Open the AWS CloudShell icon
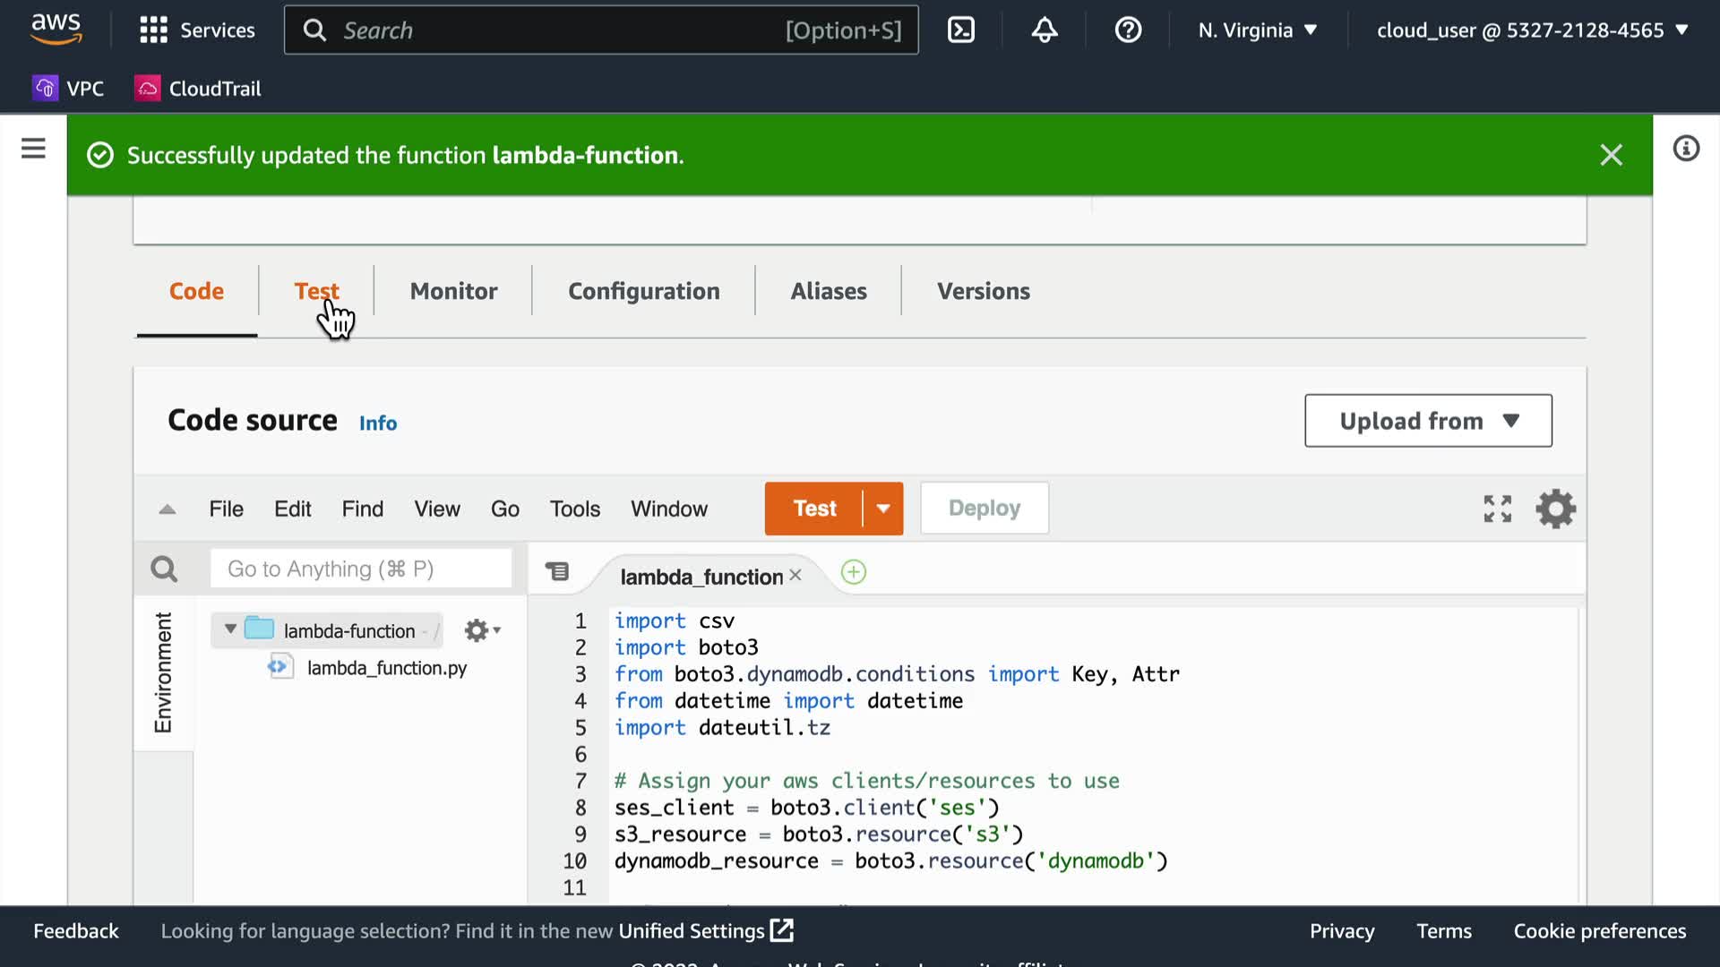Image resolution: width=1720 pixels, height=967 pixels. pos(960,30)
